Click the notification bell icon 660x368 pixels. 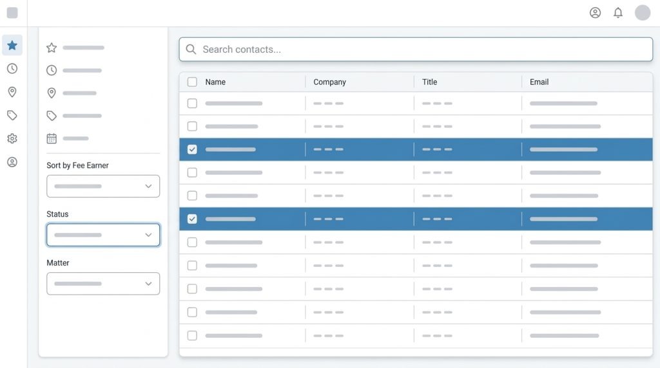point(618,13)
